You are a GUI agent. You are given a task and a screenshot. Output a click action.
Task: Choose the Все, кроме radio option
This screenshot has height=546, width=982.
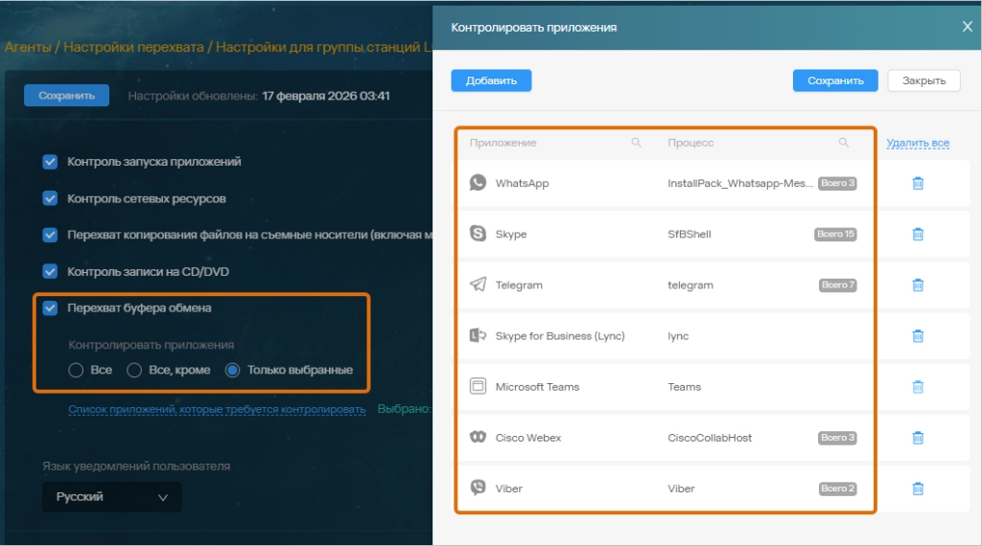pyautogui.click(x=134, y=371)
